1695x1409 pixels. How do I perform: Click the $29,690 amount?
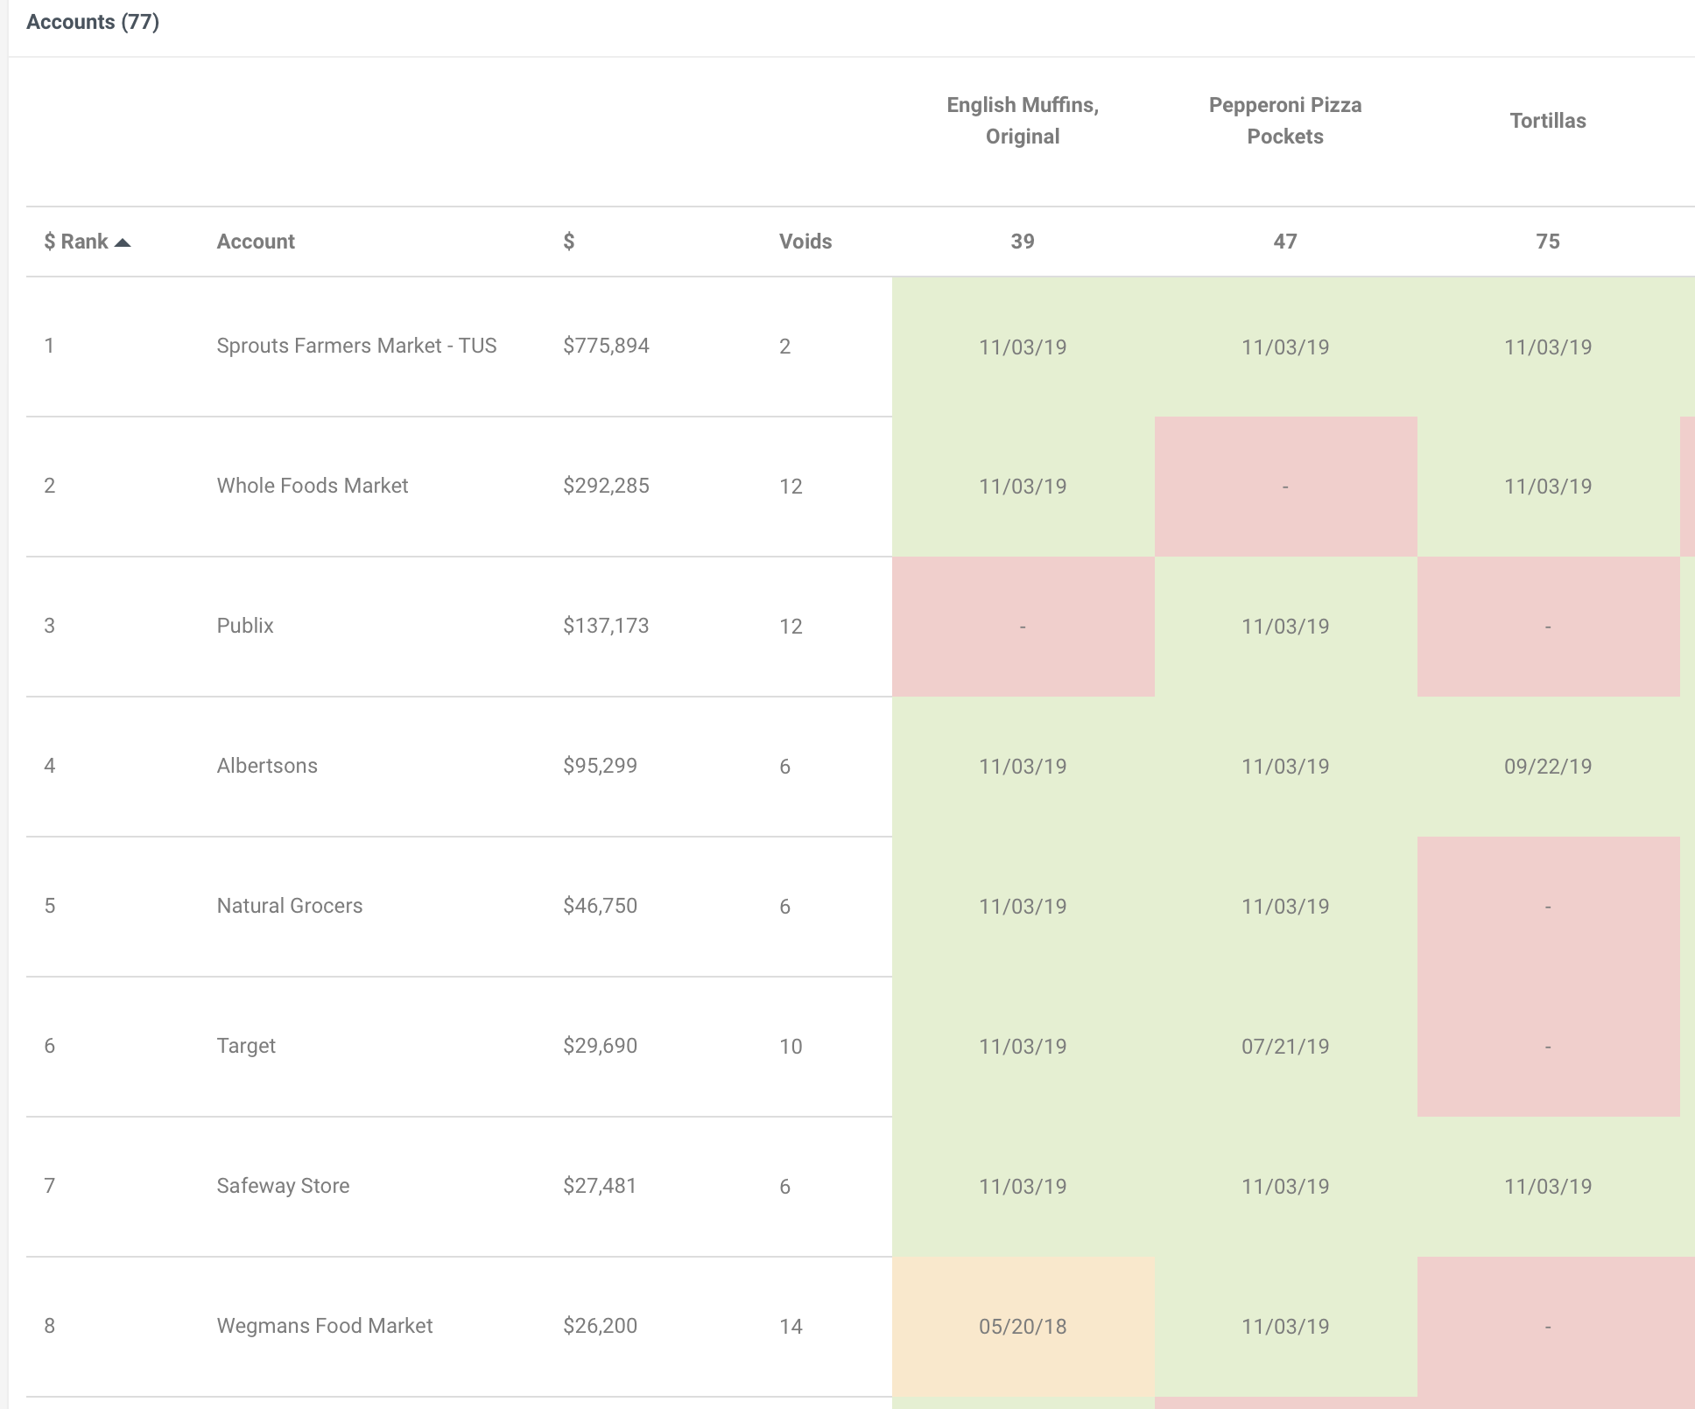coord(600,1046)
